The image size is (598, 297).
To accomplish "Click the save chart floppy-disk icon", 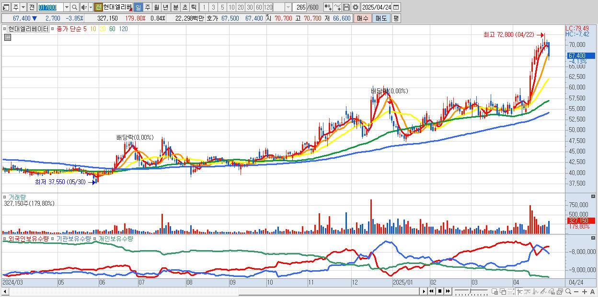I will 346,7.
